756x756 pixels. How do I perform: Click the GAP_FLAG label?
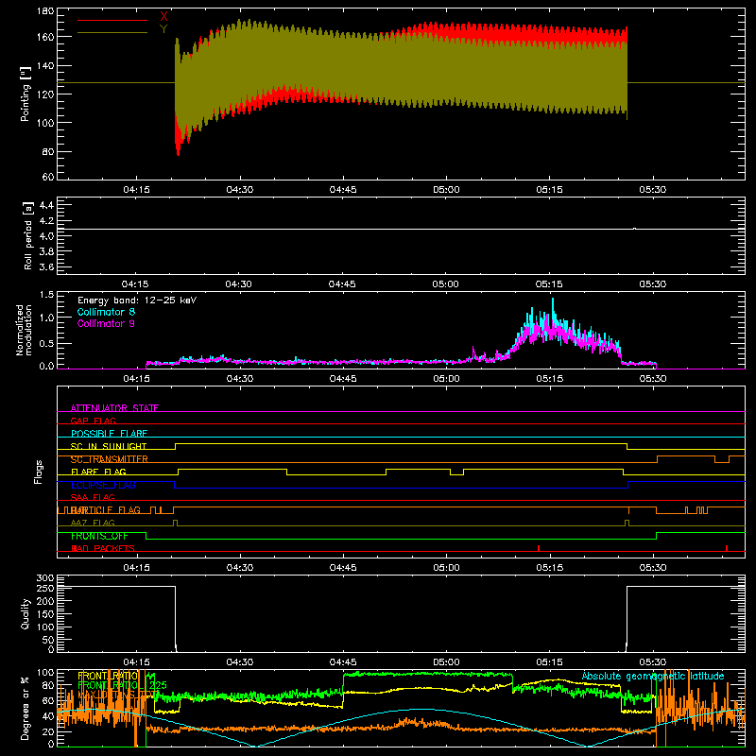[x=93, y=421]
